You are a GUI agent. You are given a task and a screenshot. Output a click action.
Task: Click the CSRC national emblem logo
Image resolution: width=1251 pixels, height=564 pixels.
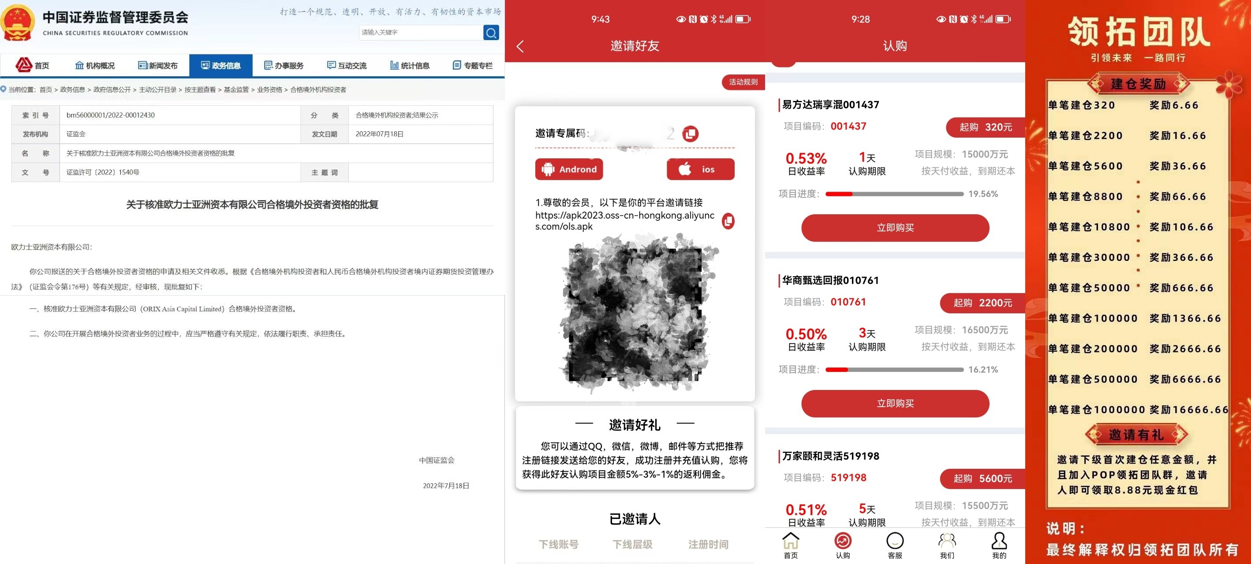tap(18, 23)
